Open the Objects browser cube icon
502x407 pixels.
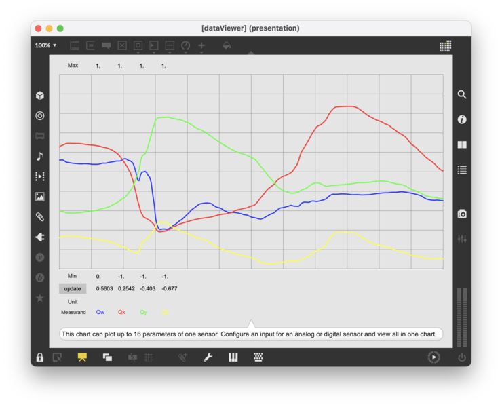click(x=40, y=96)
